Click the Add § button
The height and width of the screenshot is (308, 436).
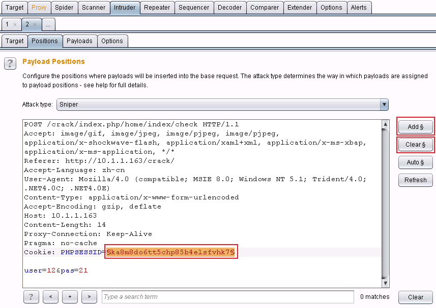point(416,127)
